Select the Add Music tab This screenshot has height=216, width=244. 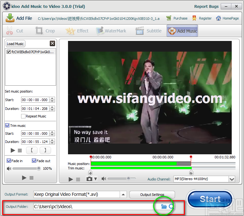point(182,31)
